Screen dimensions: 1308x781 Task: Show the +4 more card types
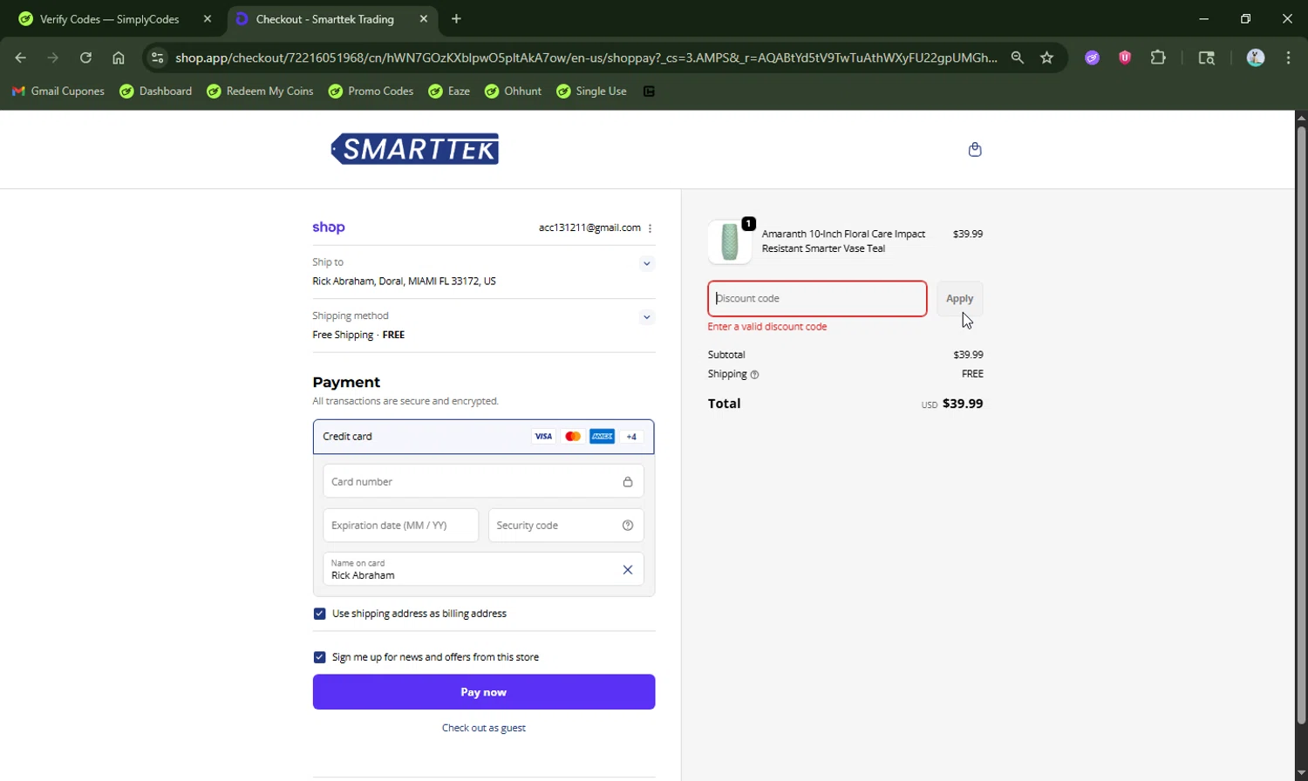coord(631,437)
